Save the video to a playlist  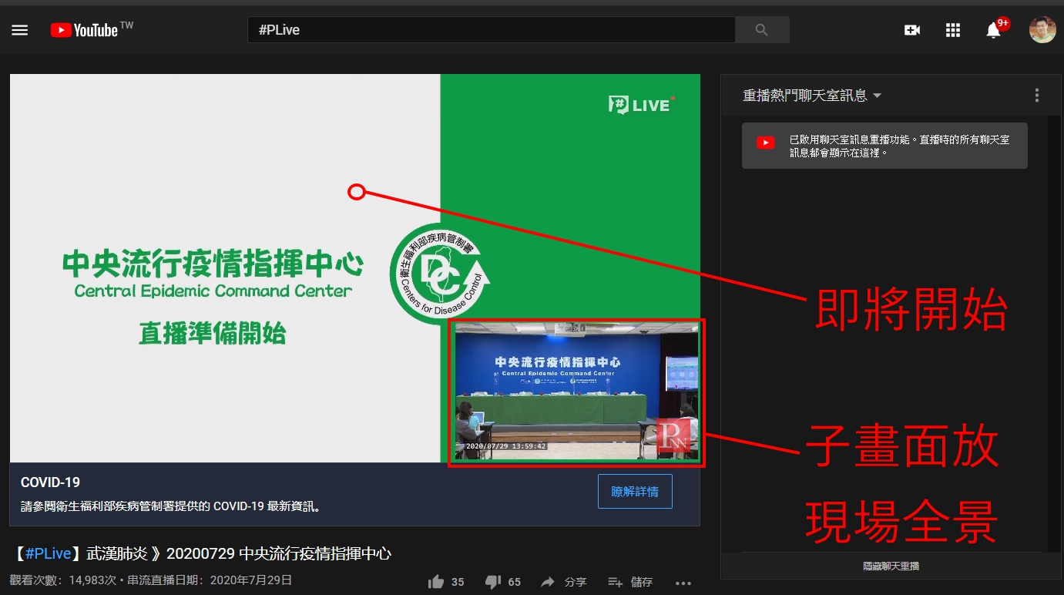(x=630, y=582)
